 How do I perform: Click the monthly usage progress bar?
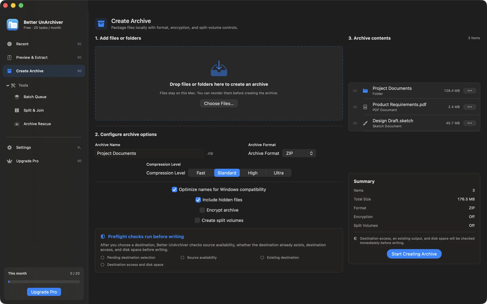tap(44, 282)
